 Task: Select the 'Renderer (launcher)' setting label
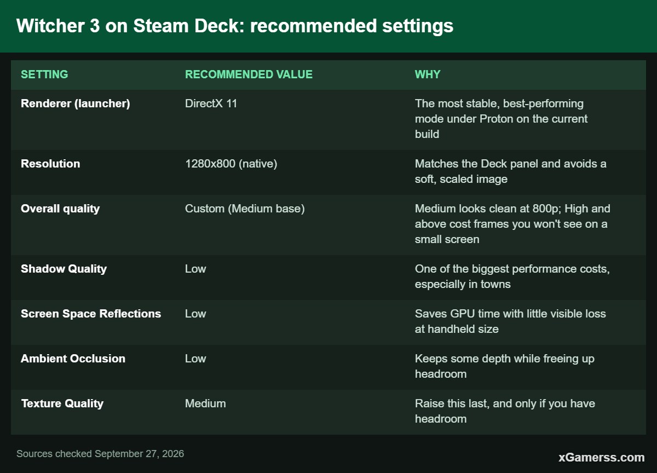[x=76, y=103]
